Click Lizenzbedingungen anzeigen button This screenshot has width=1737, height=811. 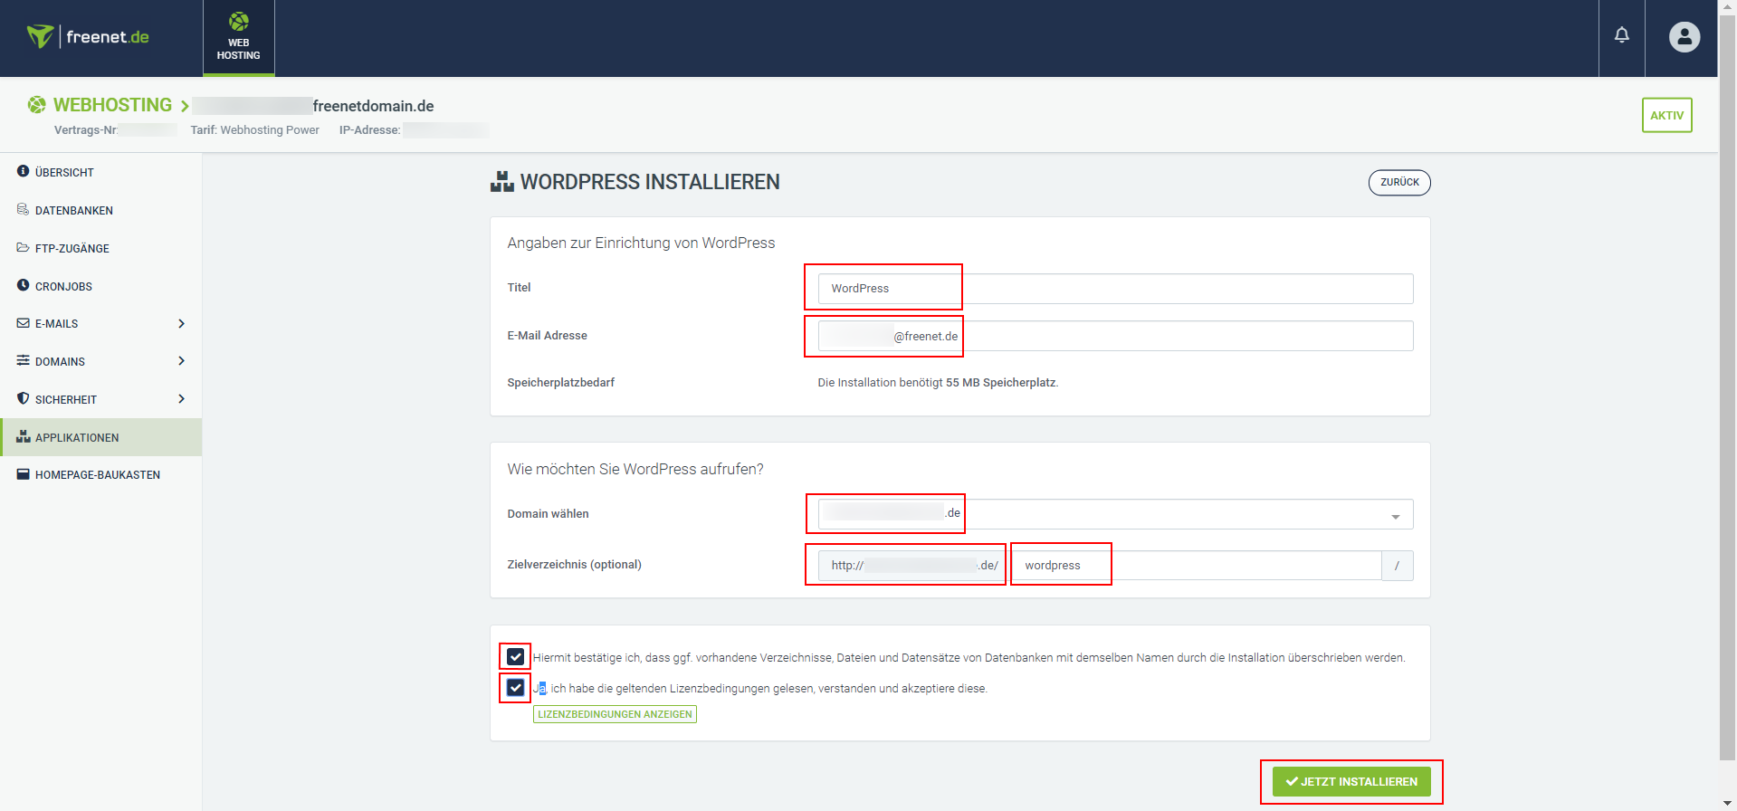(615, 714)
